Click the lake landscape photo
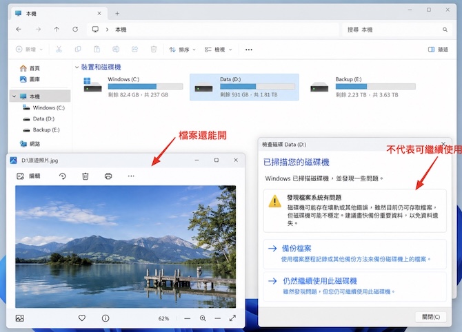 (125, 247)
